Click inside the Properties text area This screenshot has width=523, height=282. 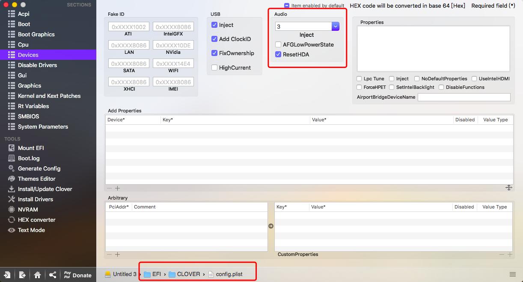tap(434, 48)
